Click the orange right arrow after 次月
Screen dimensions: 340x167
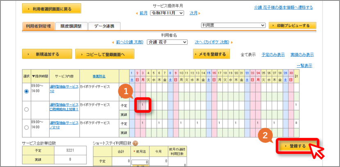[199, 13]
